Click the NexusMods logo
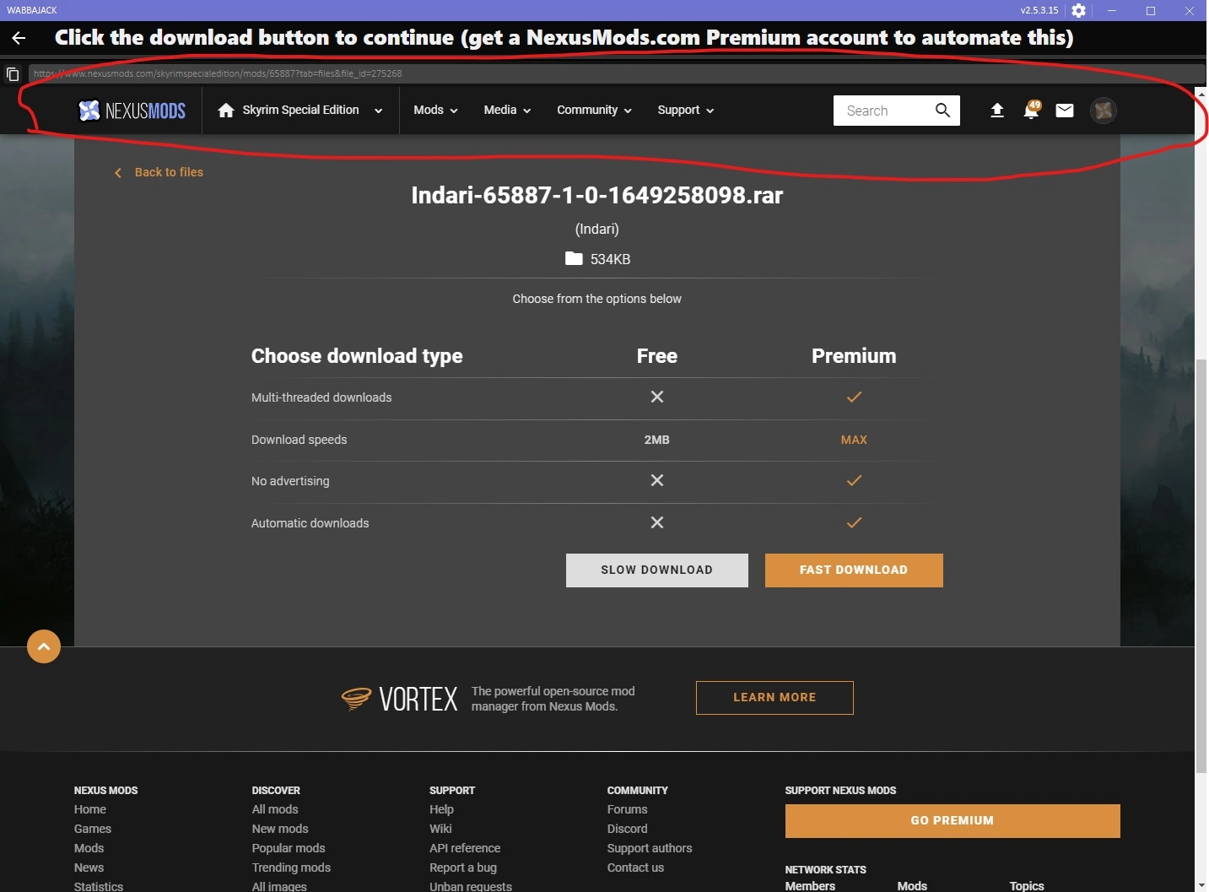The height and width of the screenshot is (892, 1209). pyautogui.click(x=131, y=110)
